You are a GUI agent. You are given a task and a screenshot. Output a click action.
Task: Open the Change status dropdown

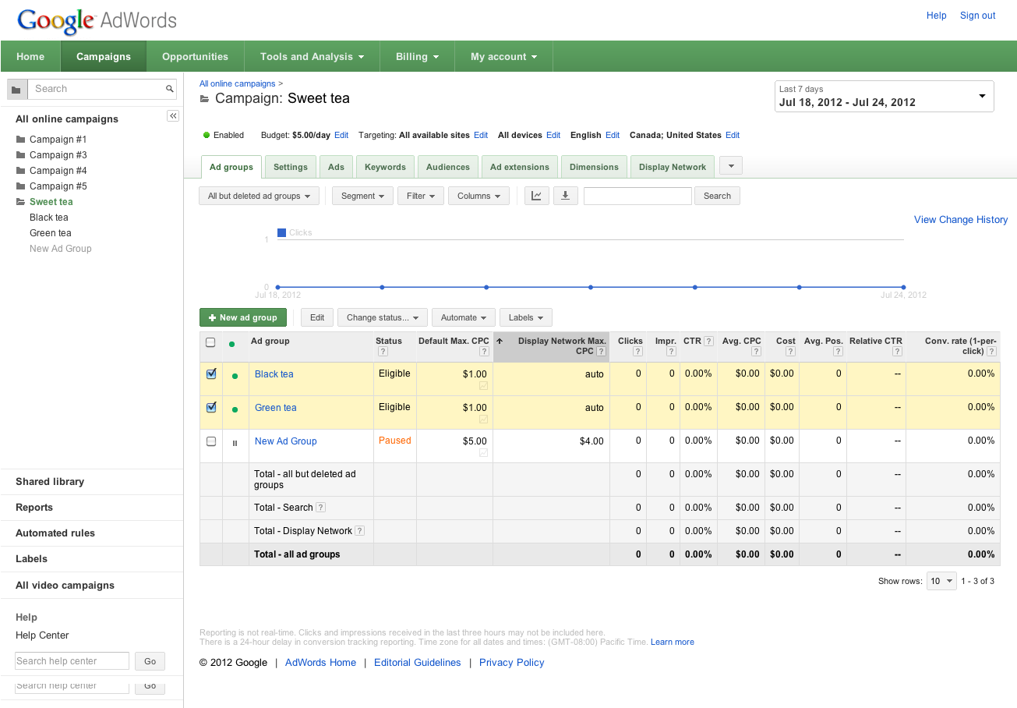383,317
